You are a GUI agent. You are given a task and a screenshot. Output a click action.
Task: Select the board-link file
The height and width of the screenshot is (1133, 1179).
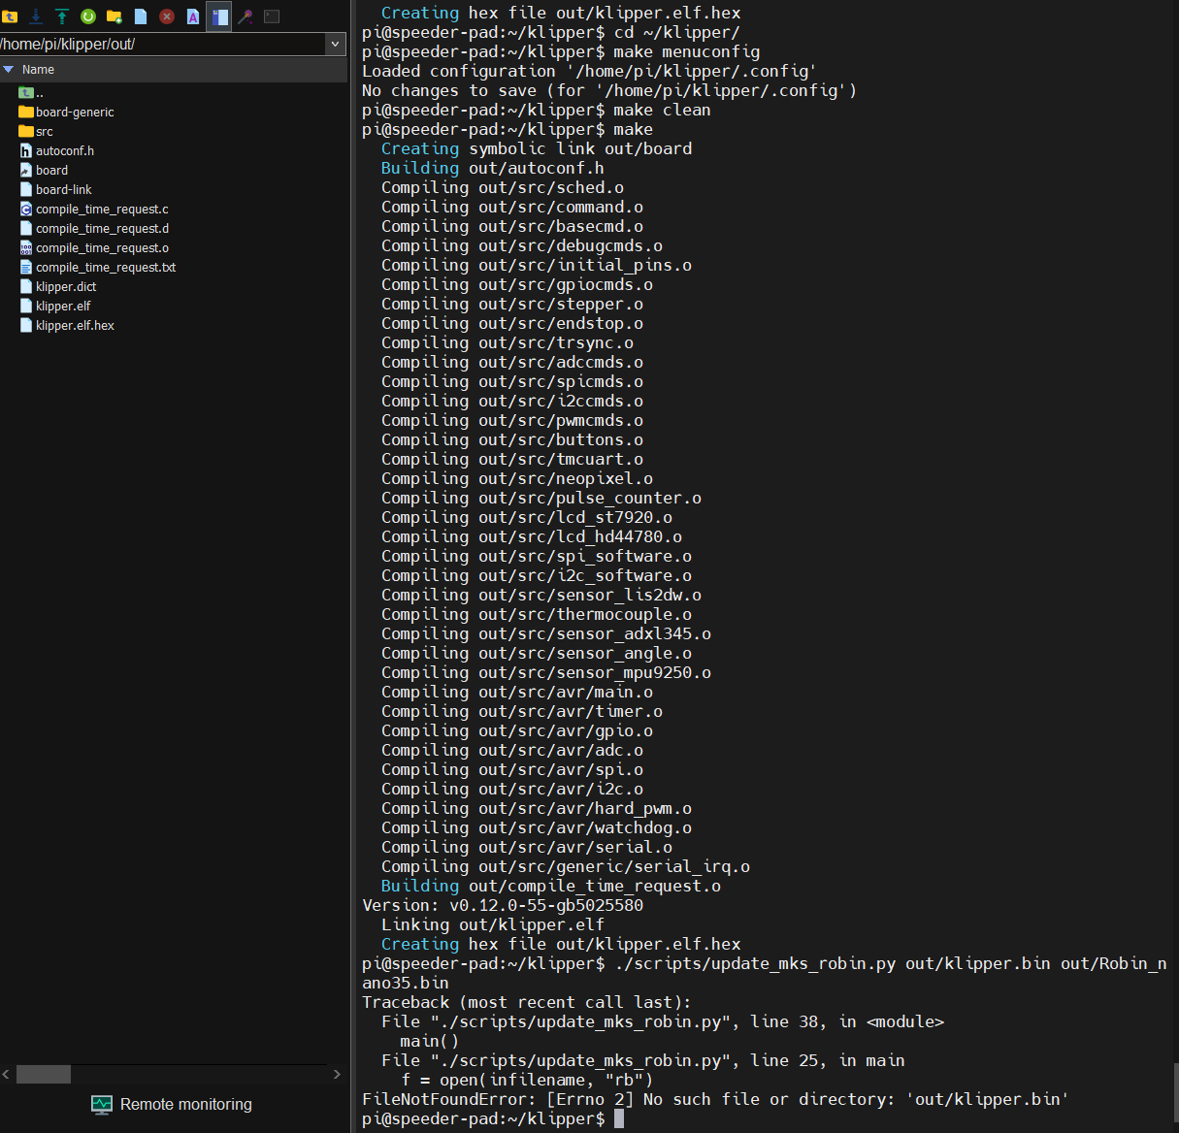[x=55, y=190]
